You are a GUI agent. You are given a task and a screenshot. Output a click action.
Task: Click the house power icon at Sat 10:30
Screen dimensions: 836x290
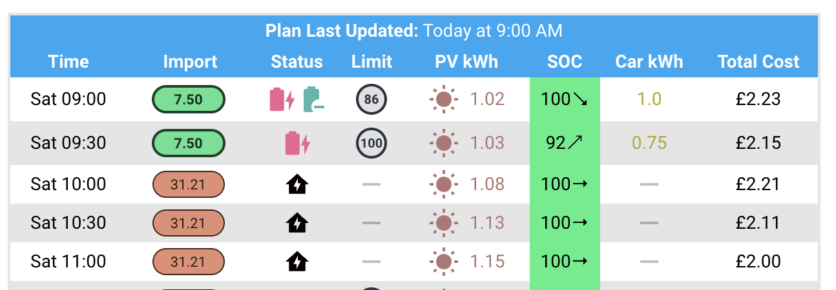297,224
